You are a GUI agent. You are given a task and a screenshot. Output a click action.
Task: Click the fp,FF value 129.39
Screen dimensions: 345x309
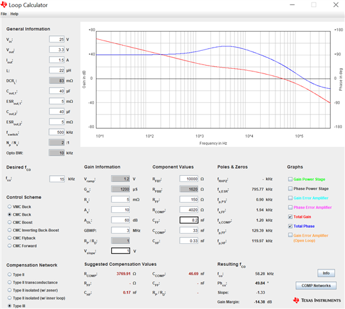coord(257,230)
